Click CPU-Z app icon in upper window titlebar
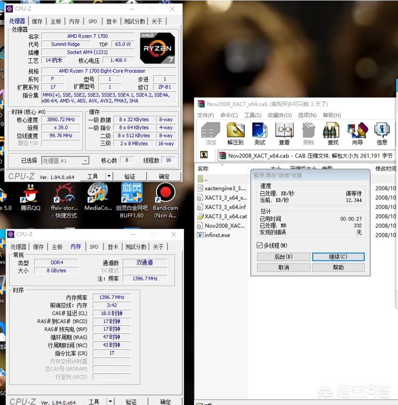Image resolution: width=398 pixels, height=405 pixels. coord(9,9)
